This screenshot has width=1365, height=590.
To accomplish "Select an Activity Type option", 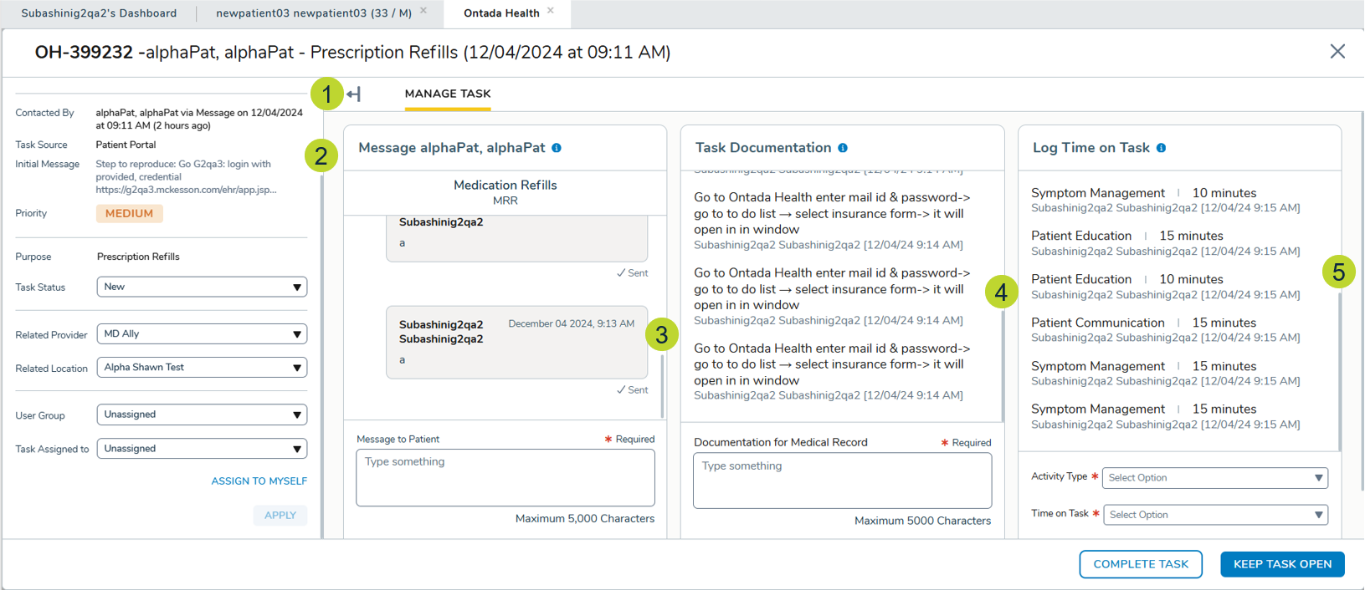I will (x=1214, y=478).
